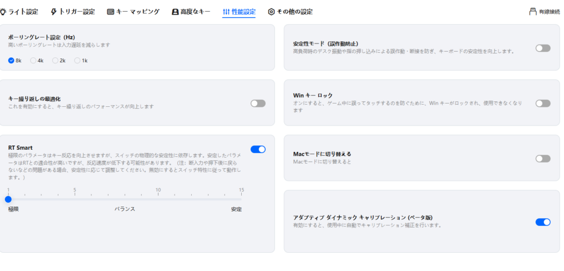
Task: Click the RT Smart slider handle
Action: [x=8, y=199]
